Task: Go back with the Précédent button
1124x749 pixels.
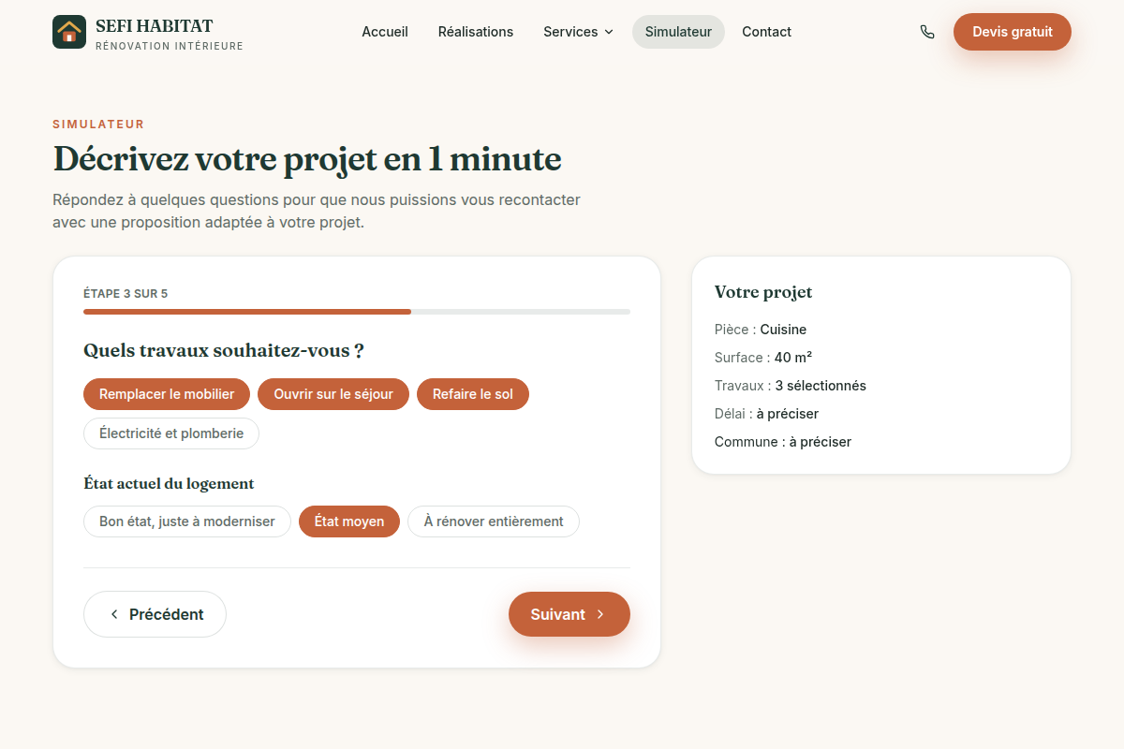Action: click(155, 614)
